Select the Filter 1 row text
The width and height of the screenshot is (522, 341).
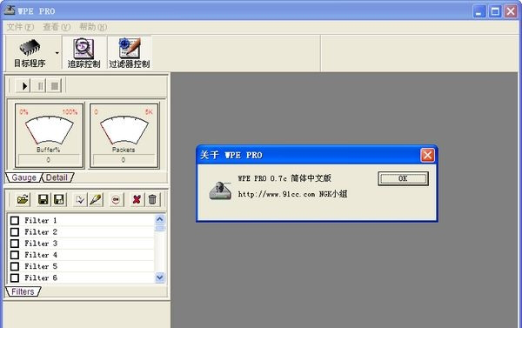tap(41, 220)
